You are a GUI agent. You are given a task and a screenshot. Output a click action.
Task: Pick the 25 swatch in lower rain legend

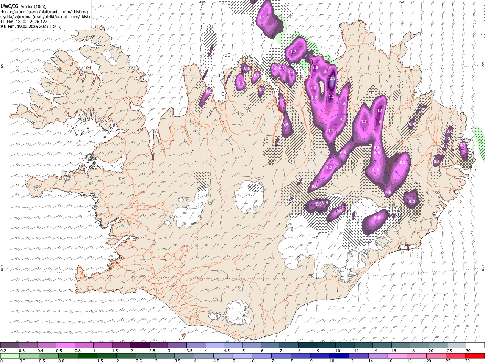point(456,356)
